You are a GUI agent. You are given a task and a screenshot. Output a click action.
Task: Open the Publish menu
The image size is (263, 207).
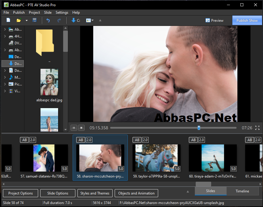(19, 13)
